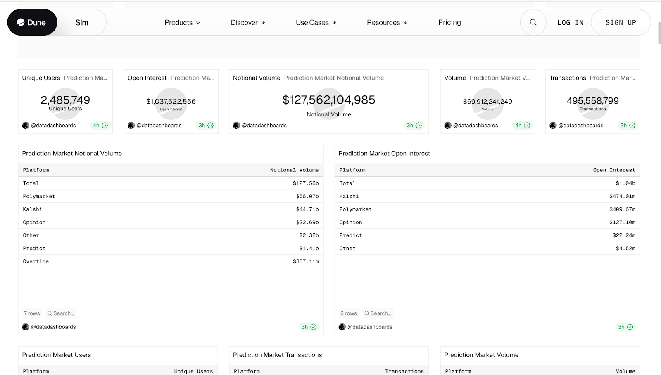Click the LOG IN button
Image resolution: width=661 pixels, height=375 pixels.
(570, 22)
